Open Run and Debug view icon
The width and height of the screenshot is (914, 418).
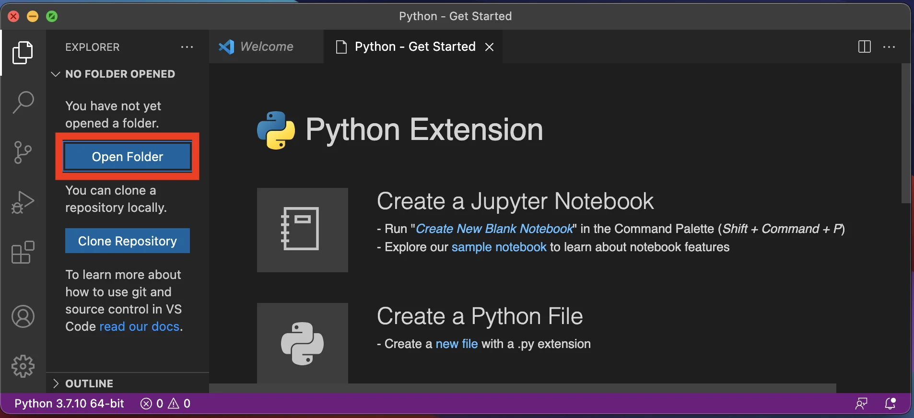pos(23,202)
